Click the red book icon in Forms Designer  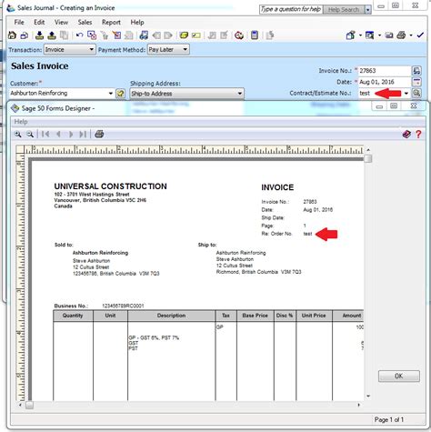tap(406, 134)
